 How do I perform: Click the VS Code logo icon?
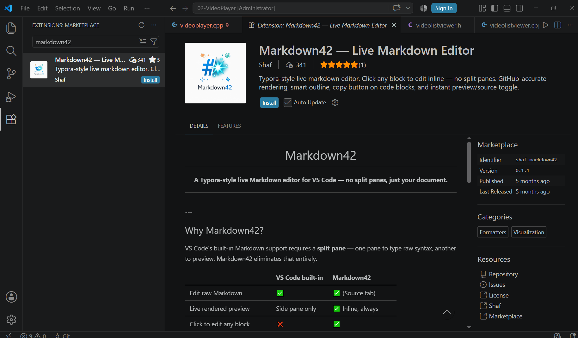[x=9, y=8]
